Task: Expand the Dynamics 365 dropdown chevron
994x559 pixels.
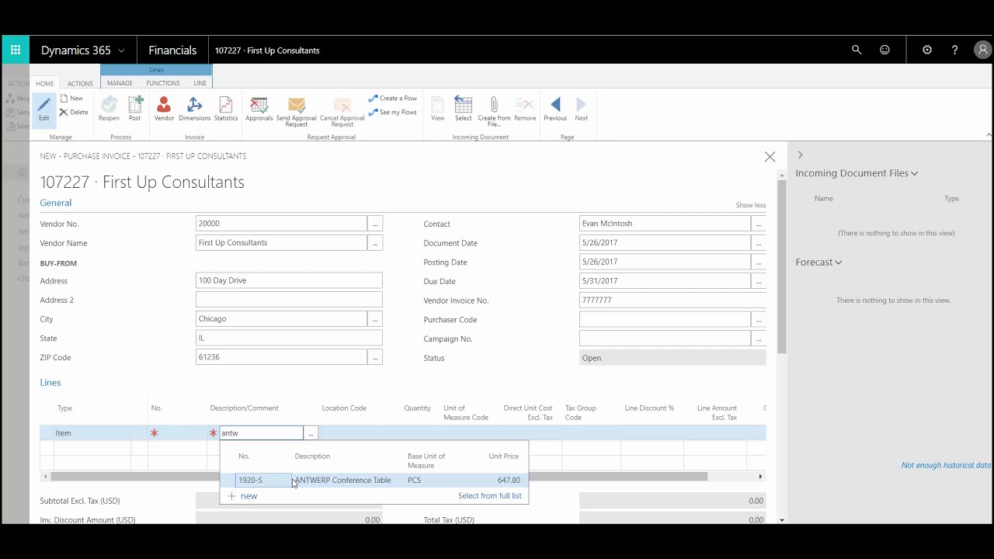Action: point(121,50)
